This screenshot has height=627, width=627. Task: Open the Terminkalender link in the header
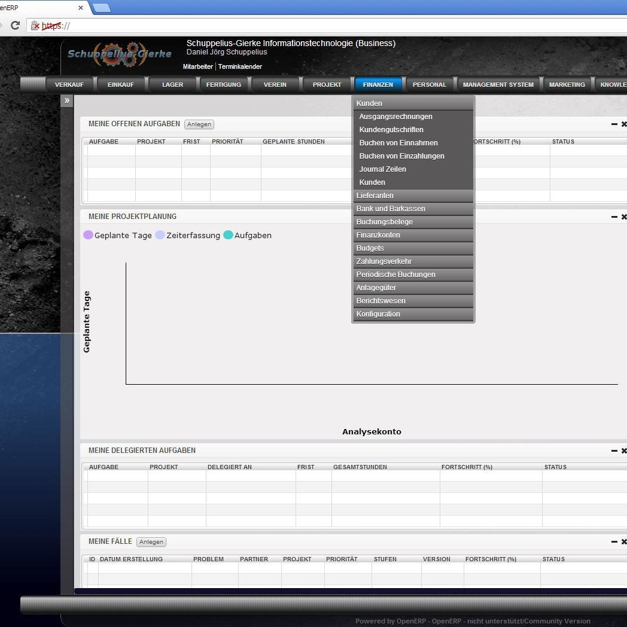[x=240, y=67]
